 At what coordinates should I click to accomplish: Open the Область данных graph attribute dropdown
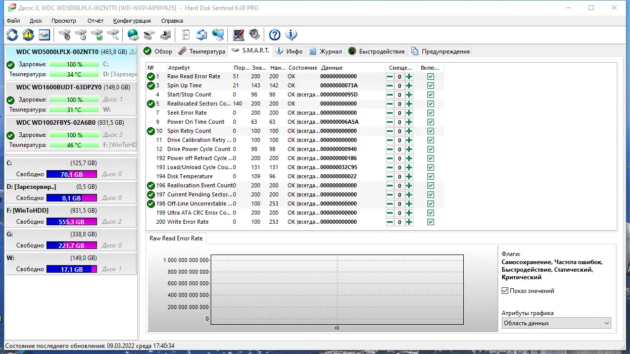click(x=556, y=323)
